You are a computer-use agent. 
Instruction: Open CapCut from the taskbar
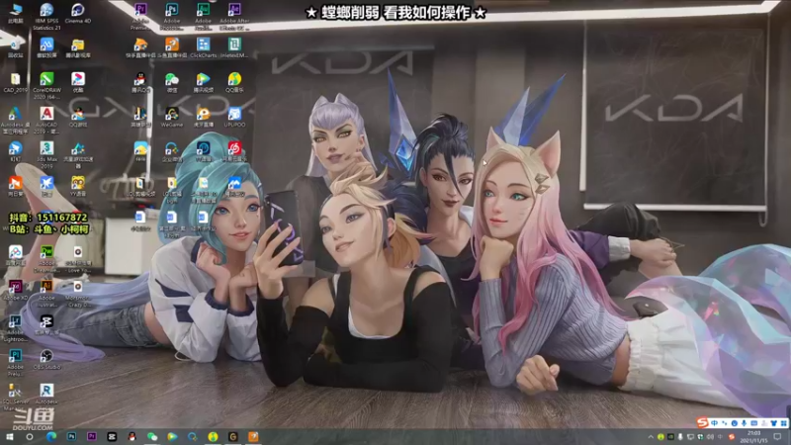tap(112, 436)
